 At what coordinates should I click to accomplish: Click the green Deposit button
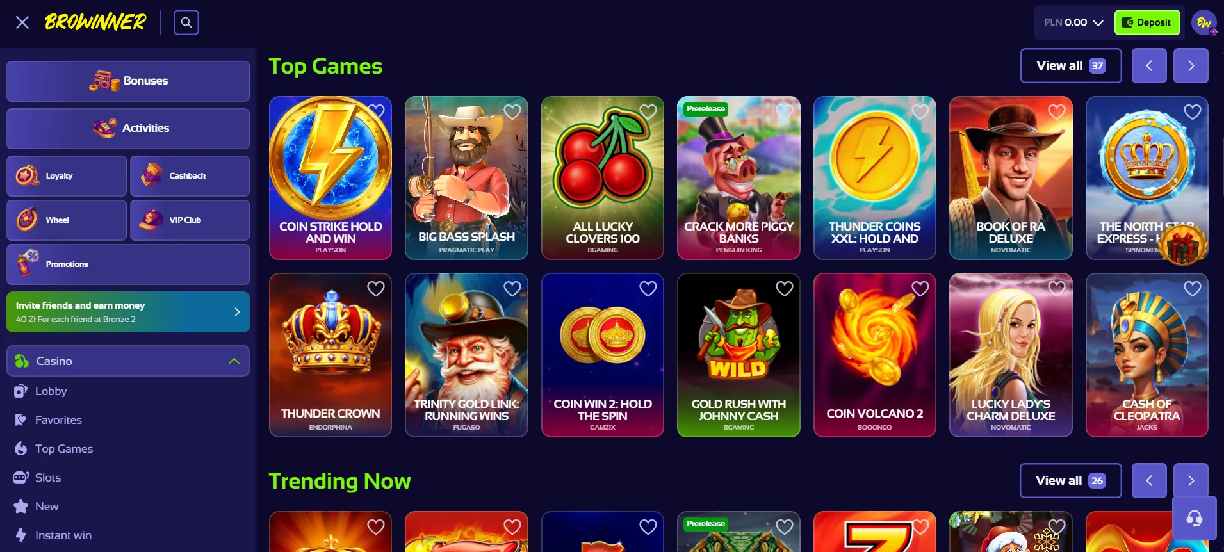pyautogui.click(x=1147, y=22)
